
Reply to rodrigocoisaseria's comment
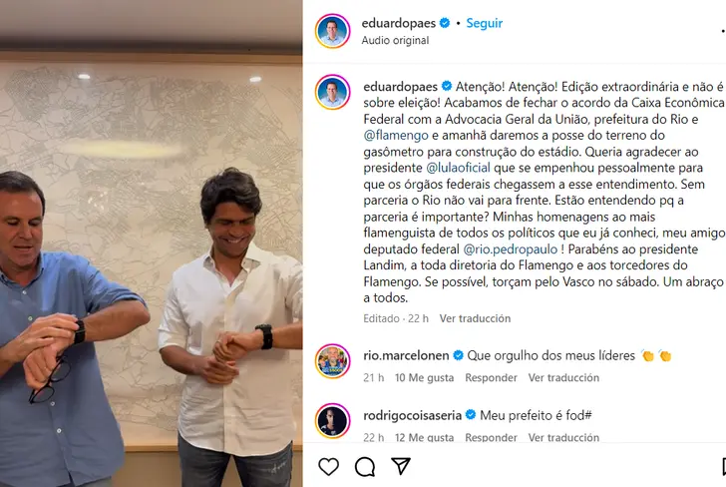491,437
